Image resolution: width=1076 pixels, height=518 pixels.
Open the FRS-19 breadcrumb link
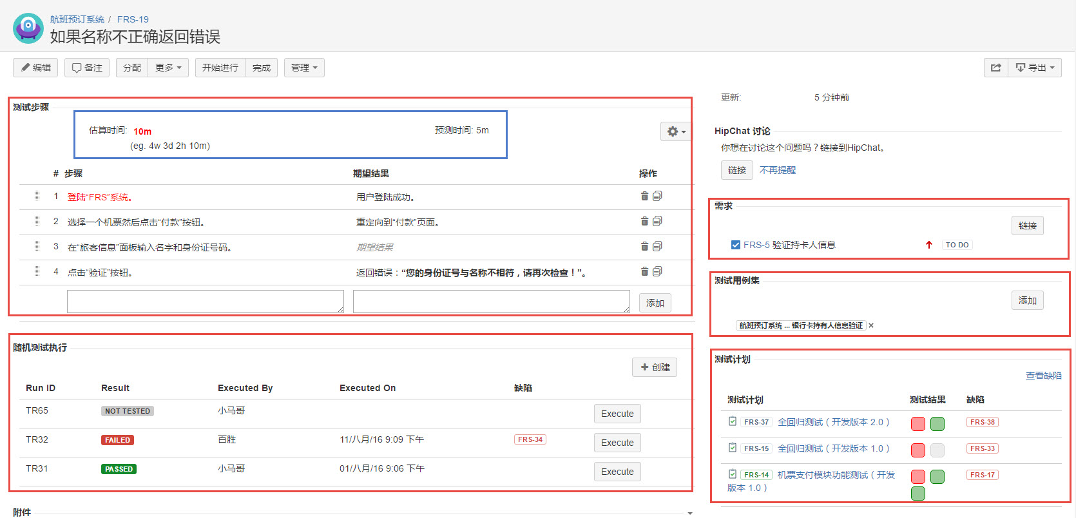click(x=133, y=19)
